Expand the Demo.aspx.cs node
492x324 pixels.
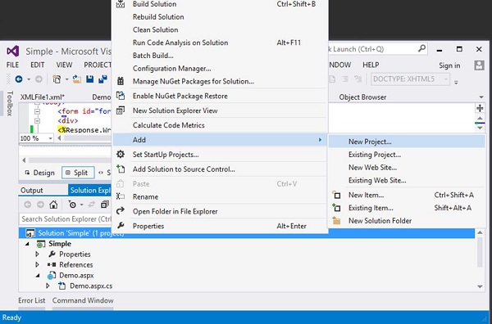pos(48,286)
